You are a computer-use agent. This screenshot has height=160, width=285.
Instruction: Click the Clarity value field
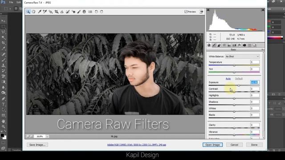255,125
